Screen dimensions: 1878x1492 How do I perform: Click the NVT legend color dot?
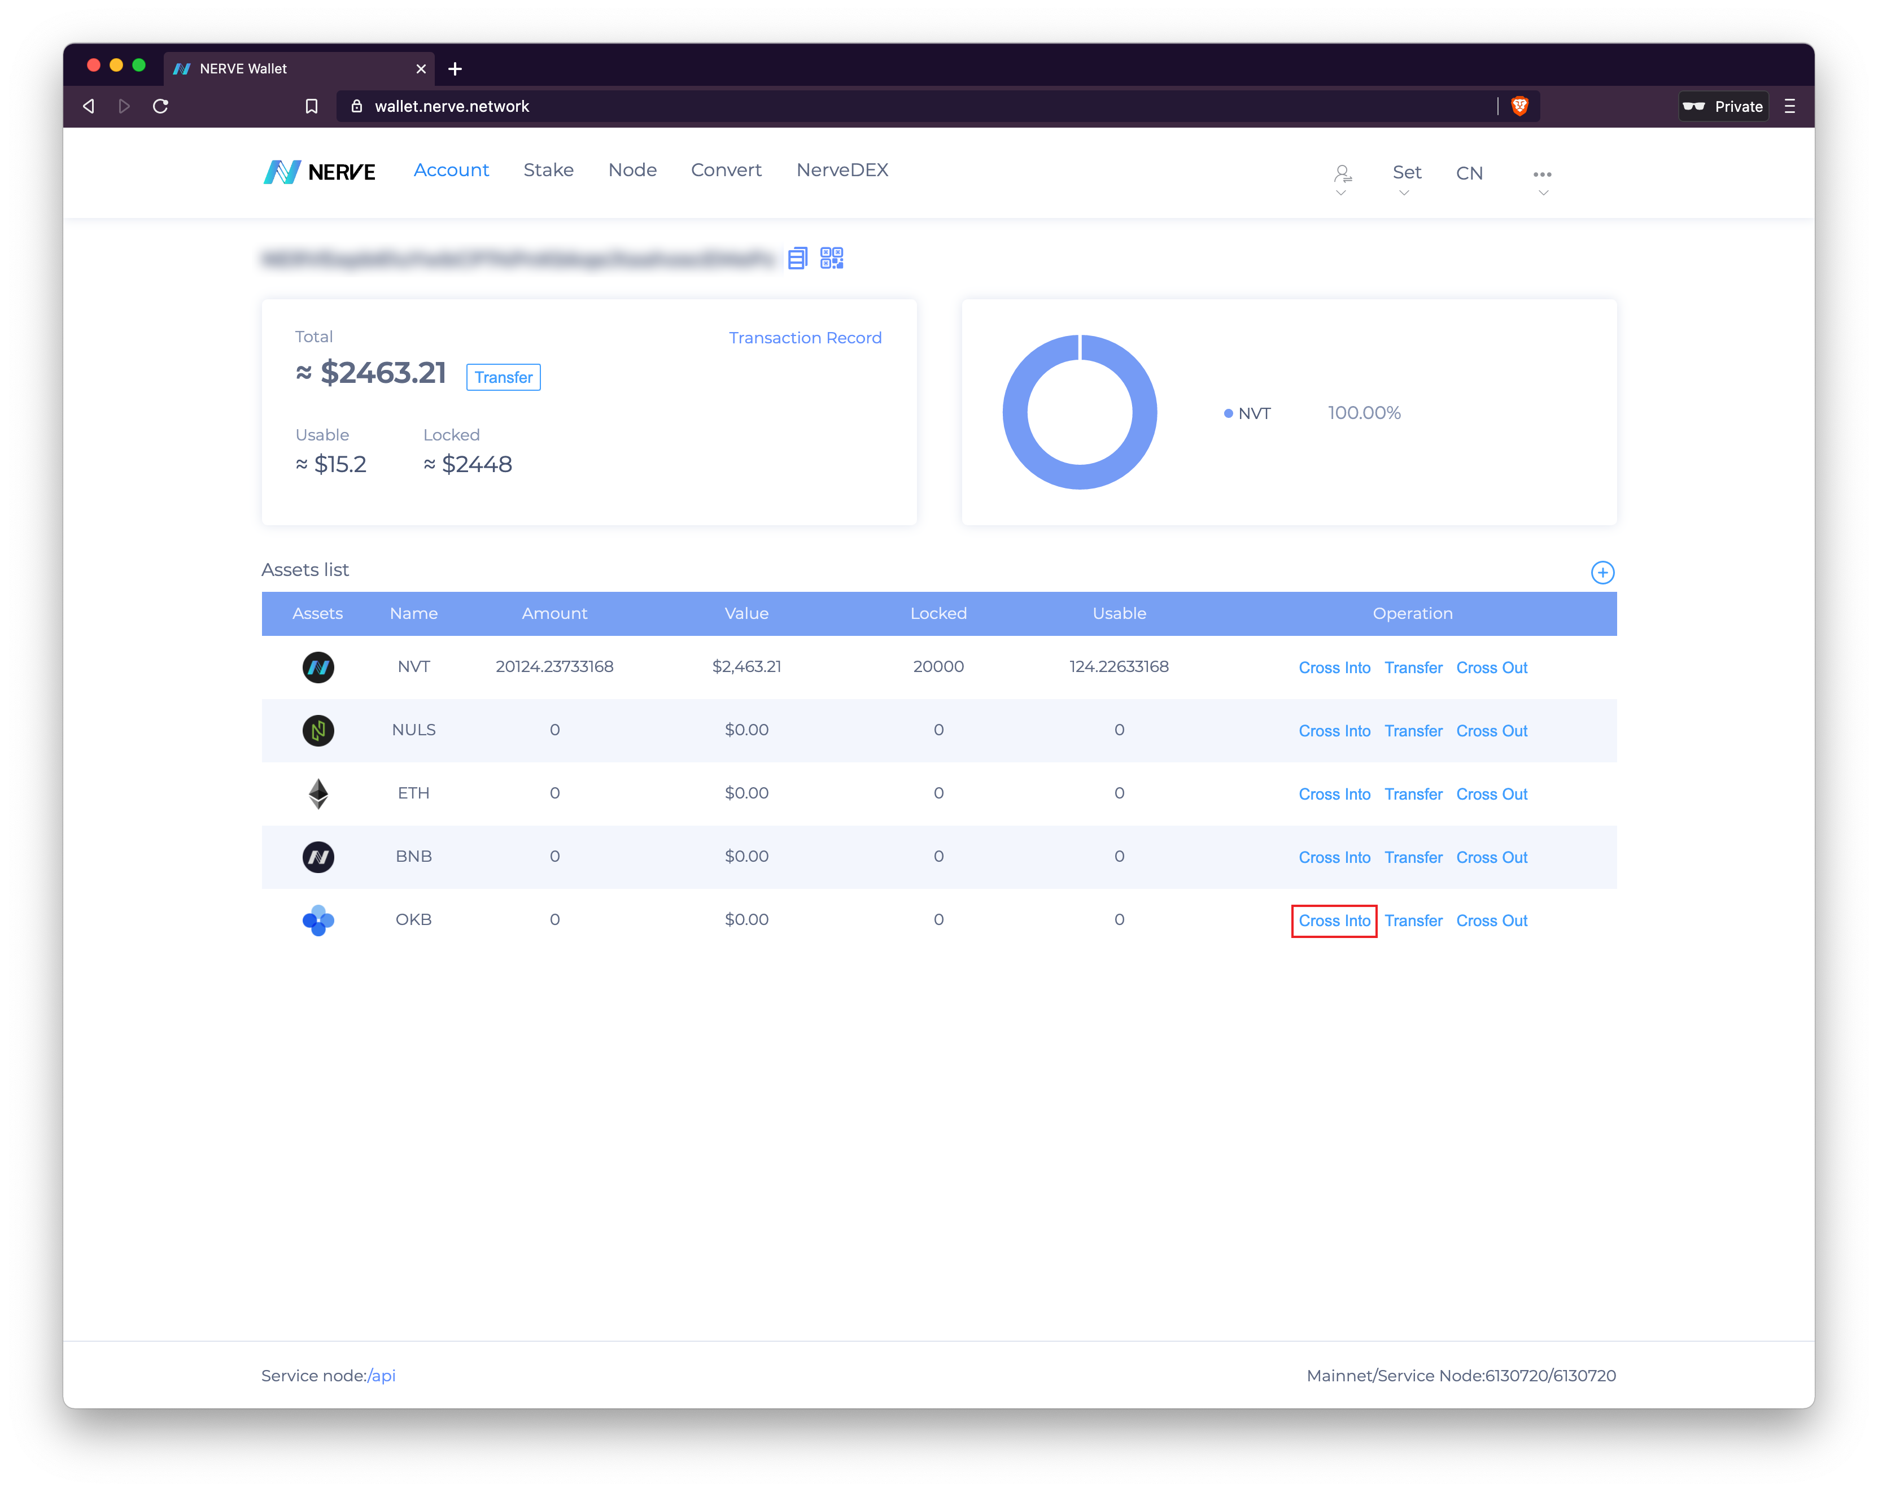tap(1228, 414)
